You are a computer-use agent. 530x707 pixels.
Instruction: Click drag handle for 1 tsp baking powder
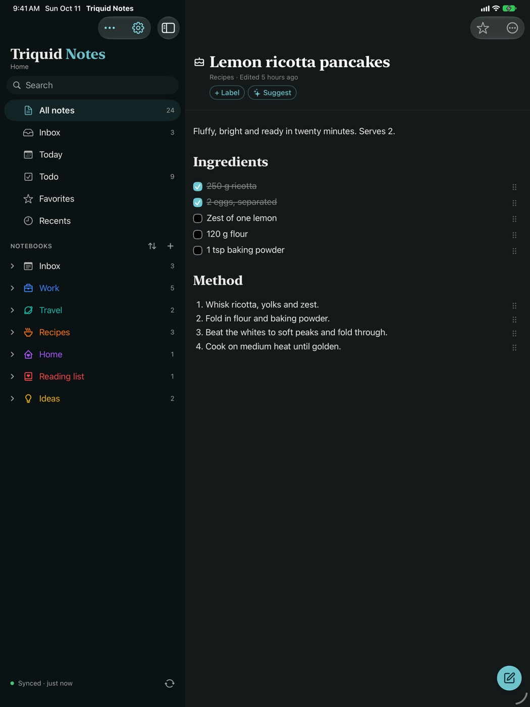514,251
